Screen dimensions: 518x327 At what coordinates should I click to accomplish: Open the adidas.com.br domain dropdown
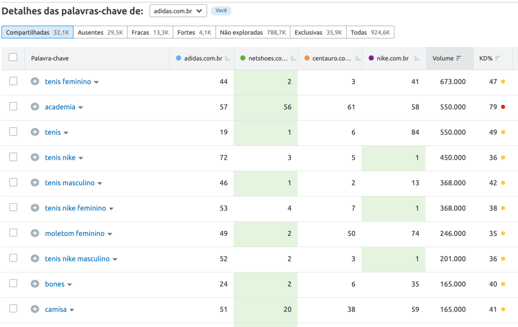(178, 11)
